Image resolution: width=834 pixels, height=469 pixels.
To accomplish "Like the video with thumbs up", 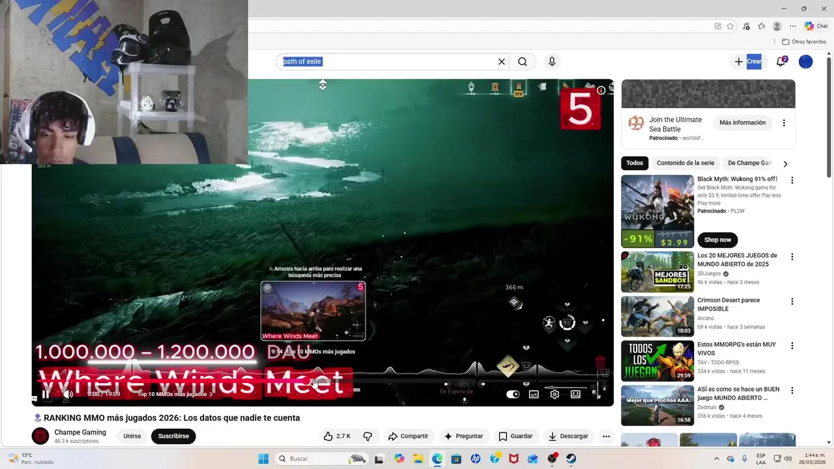I will [x=337, y=436].
